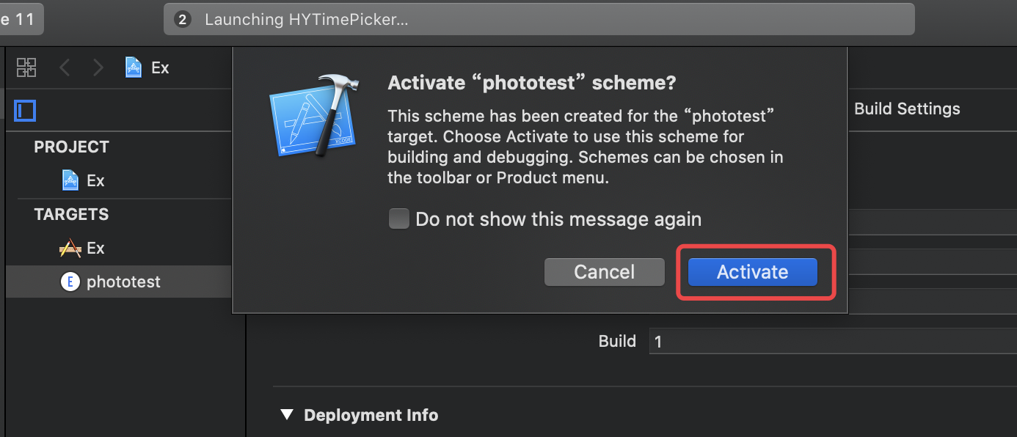Click the phototest extension target icon

70,282
